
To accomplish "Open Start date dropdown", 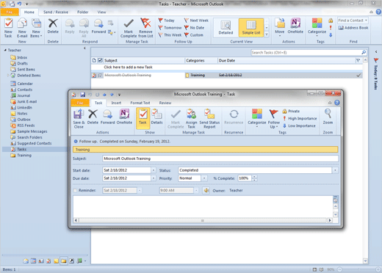I will click(x=154, y=170).
